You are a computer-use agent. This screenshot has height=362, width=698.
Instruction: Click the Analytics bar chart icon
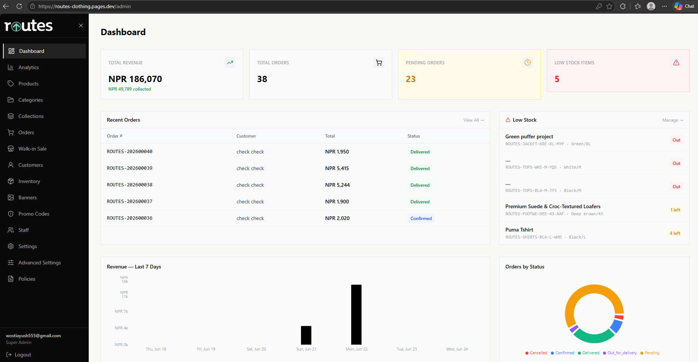click(11, 67)
